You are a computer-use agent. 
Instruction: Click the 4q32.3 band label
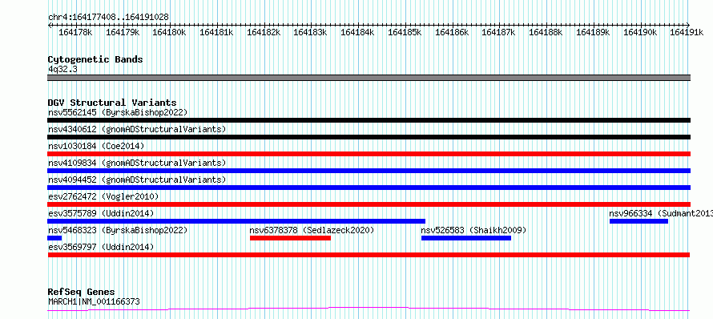coord(62,69)
